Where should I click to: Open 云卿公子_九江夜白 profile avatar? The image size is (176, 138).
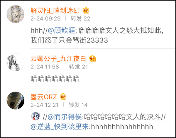coord(16,62)
